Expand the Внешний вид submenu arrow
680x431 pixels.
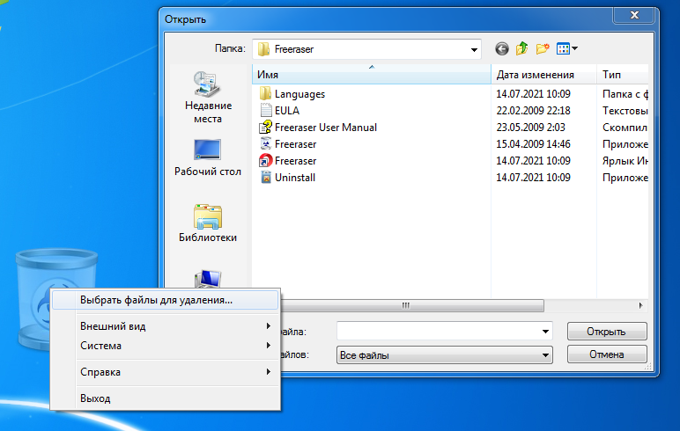(269, 325)
